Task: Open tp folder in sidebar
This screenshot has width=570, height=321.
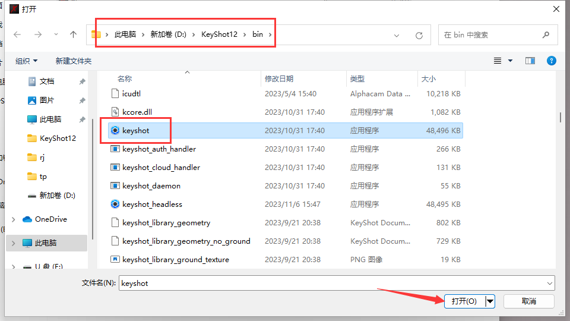Action: pyautogui.click(x=43, y=177)
